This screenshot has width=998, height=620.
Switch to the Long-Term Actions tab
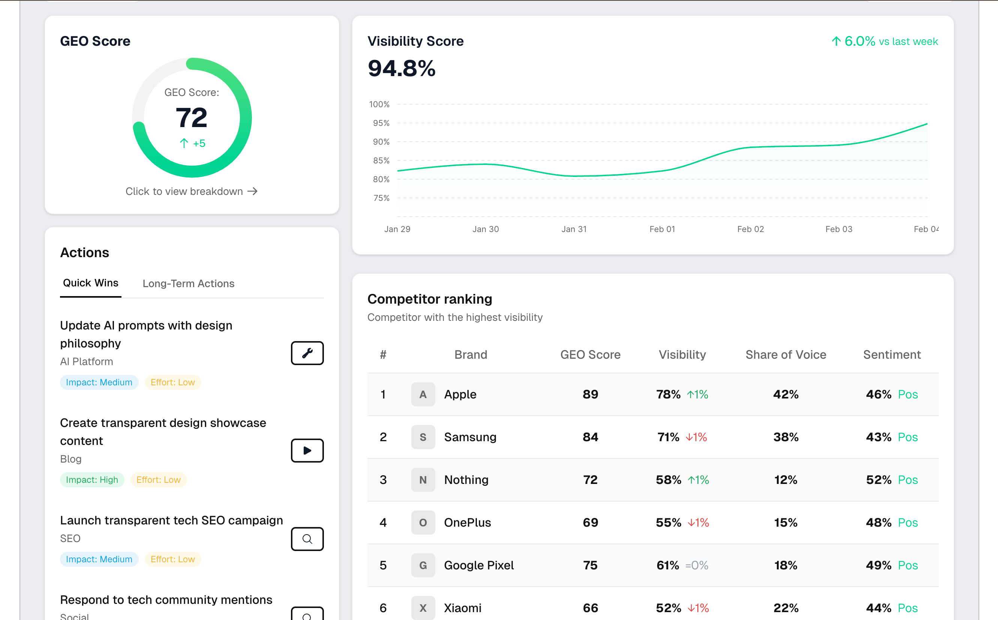tap(188, 283)
